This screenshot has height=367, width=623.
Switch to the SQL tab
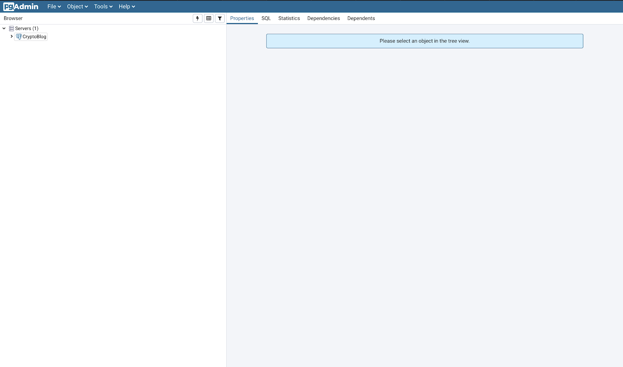pyautogui.click(x=266, y=18)
